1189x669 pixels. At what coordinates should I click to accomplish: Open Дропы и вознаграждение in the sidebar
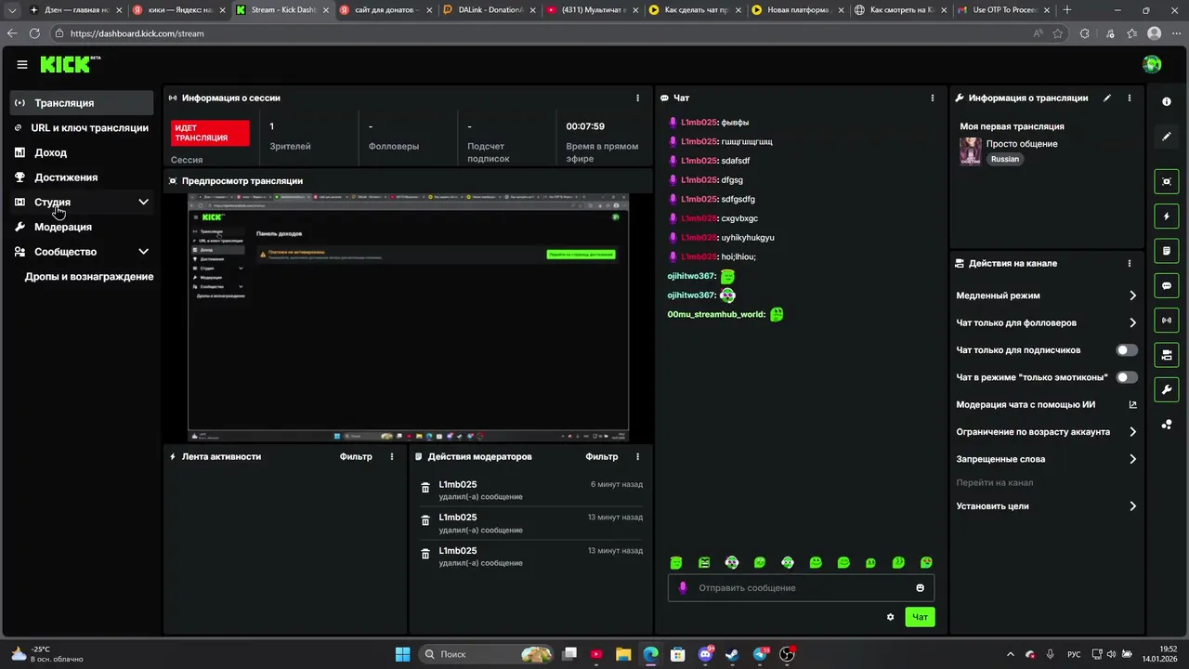89,276
